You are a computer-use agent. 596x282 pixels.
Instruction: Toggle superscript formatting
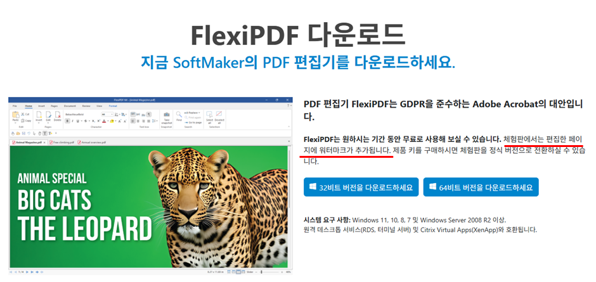pyautogui.click(x=98, y=121)
